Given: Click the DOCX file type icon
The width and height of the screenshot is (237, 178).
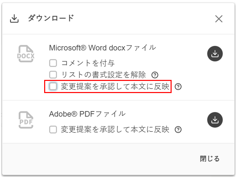Looking at the screenshot, I should pyautogui.click(x=26, y=54).
